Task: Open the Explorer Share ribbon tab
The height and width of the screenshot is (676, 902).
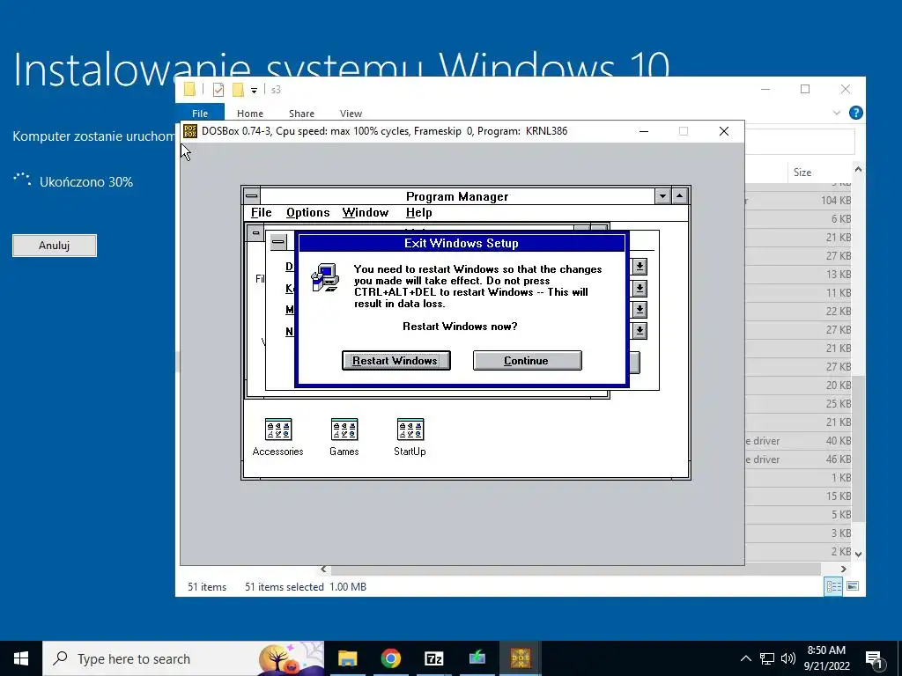Action: 301,114
